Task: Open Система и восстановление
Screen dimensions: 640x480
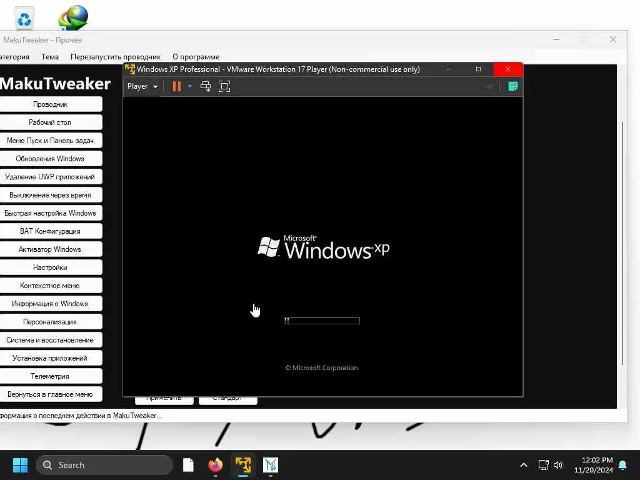Action: coord(51,339)
